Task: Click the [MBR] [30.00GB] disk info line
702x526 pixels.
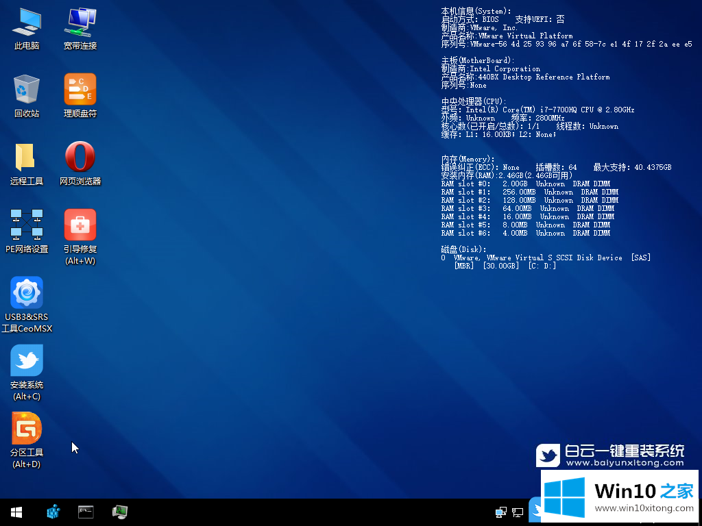Action: click(505, 266)
